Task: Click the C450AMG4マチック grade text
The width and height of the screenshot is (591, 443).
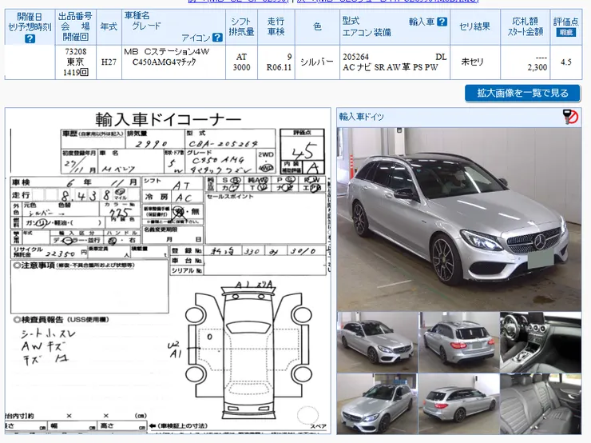Action: [165, 62]
